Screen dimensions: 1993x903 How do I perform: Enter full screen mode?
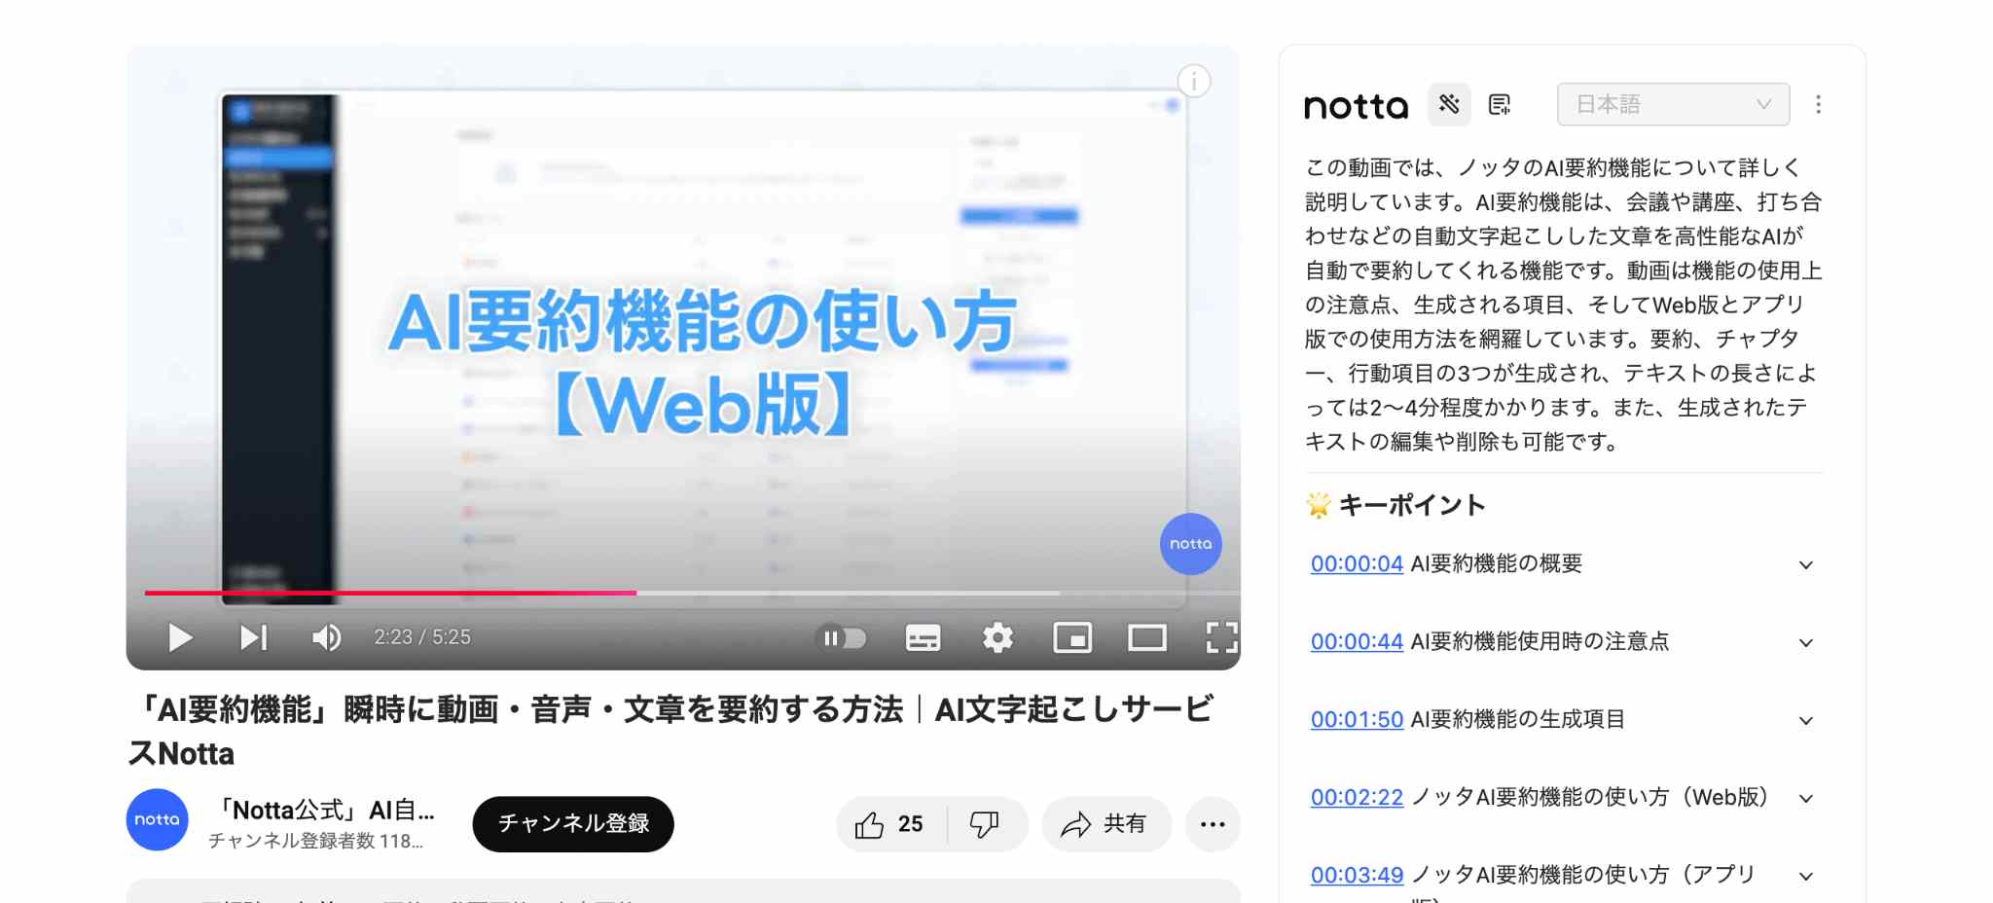pyautogui.click(x=1221, y=638)
